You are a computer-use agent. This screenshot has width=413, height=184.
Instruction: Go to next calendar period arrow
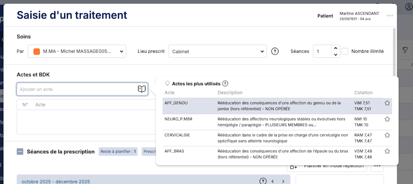tap(283, 181)
